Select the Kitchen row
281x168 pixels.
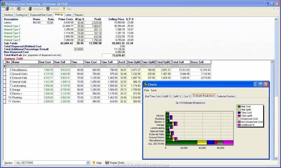[73, 101]
